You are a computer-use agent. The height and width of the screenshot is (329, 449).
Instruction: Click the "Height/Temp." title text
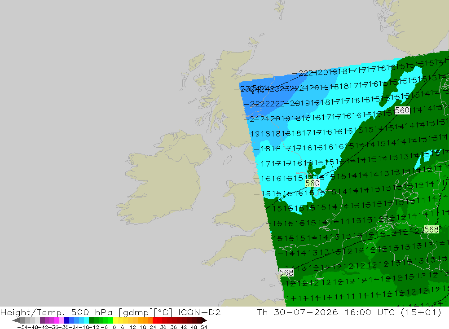pos(33,312)
